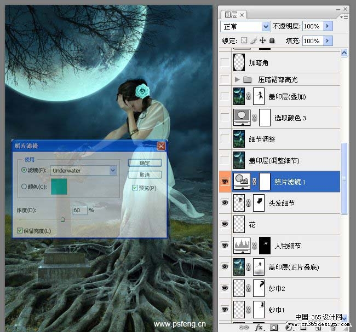
Task: Select the 选取颜色 3 layer name
Action: tap(290, 118)
